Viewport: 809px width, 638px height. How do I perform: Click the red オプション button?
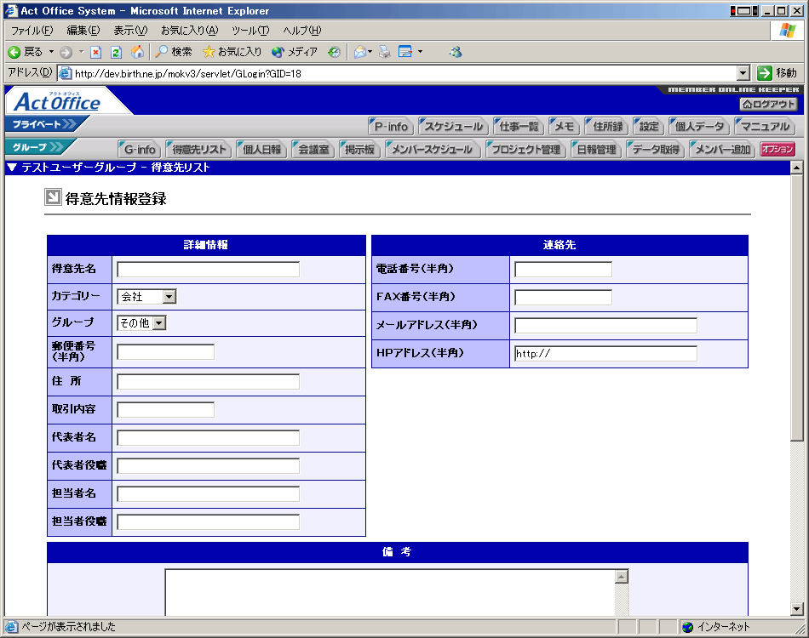click(777, 150)
